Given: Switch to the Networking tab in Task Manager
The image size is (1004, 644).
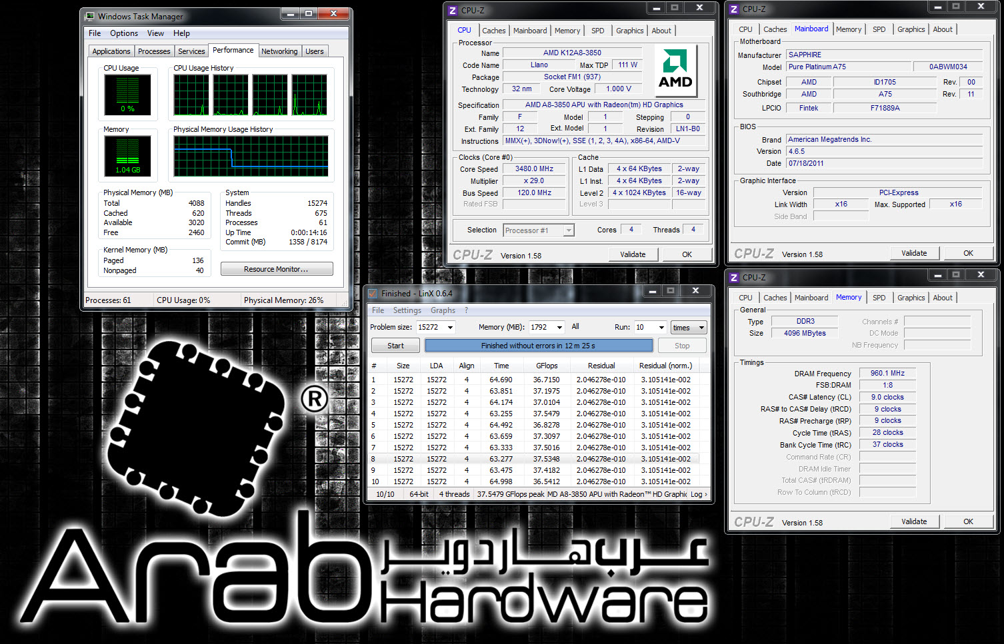Looking at the screenshot, I should click(x=279, y=51).
